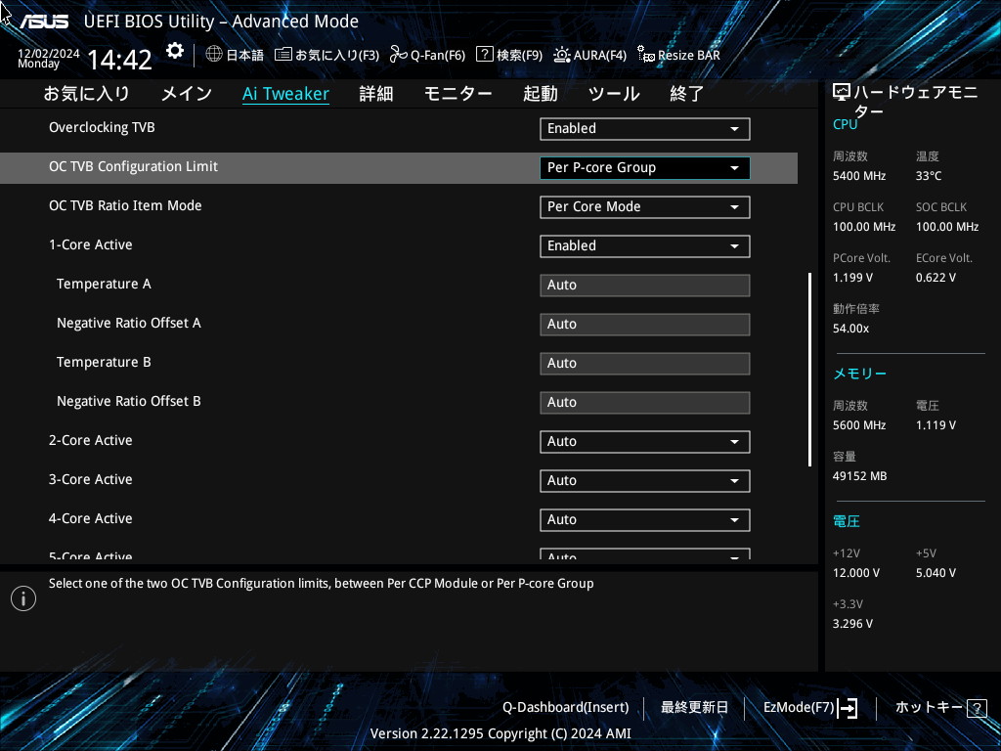Click the ASUS logo

43,22
